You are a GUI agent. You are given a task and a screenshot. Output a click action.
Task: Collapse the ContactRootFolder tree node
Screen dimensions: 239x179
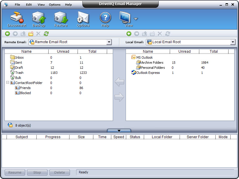point(7,83)
